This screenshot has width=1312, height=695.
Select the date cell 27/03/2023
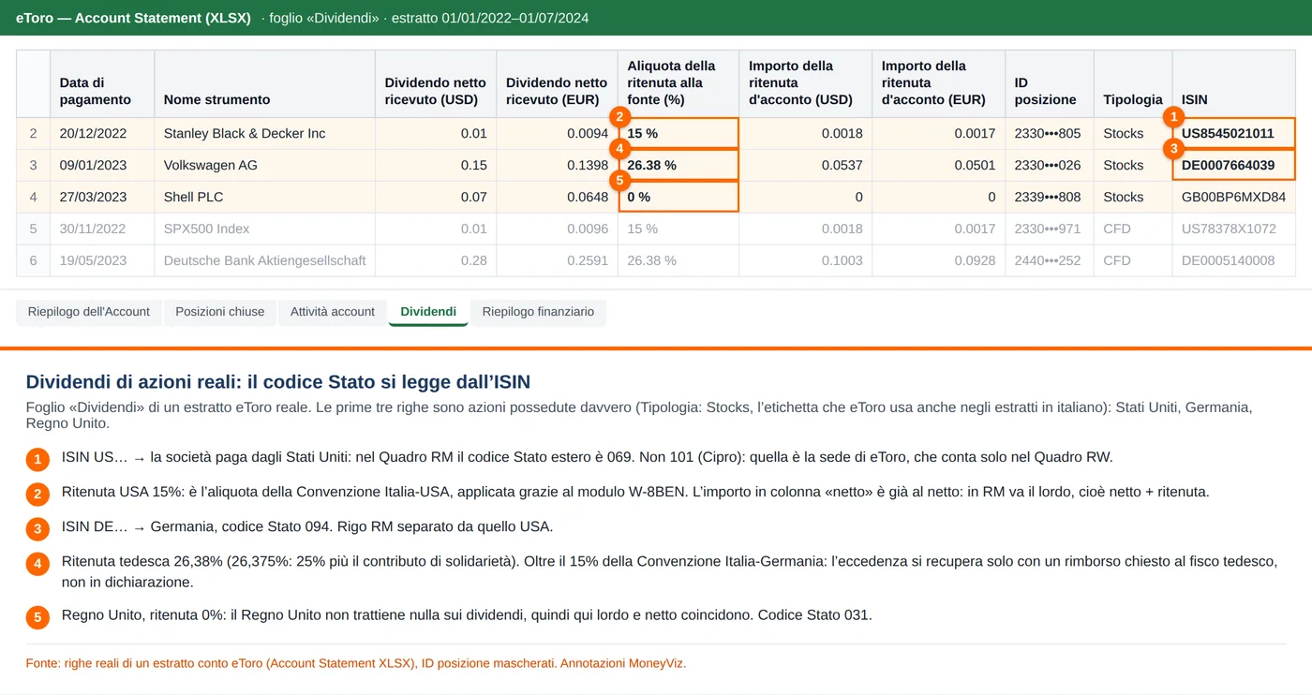point(102,198)
